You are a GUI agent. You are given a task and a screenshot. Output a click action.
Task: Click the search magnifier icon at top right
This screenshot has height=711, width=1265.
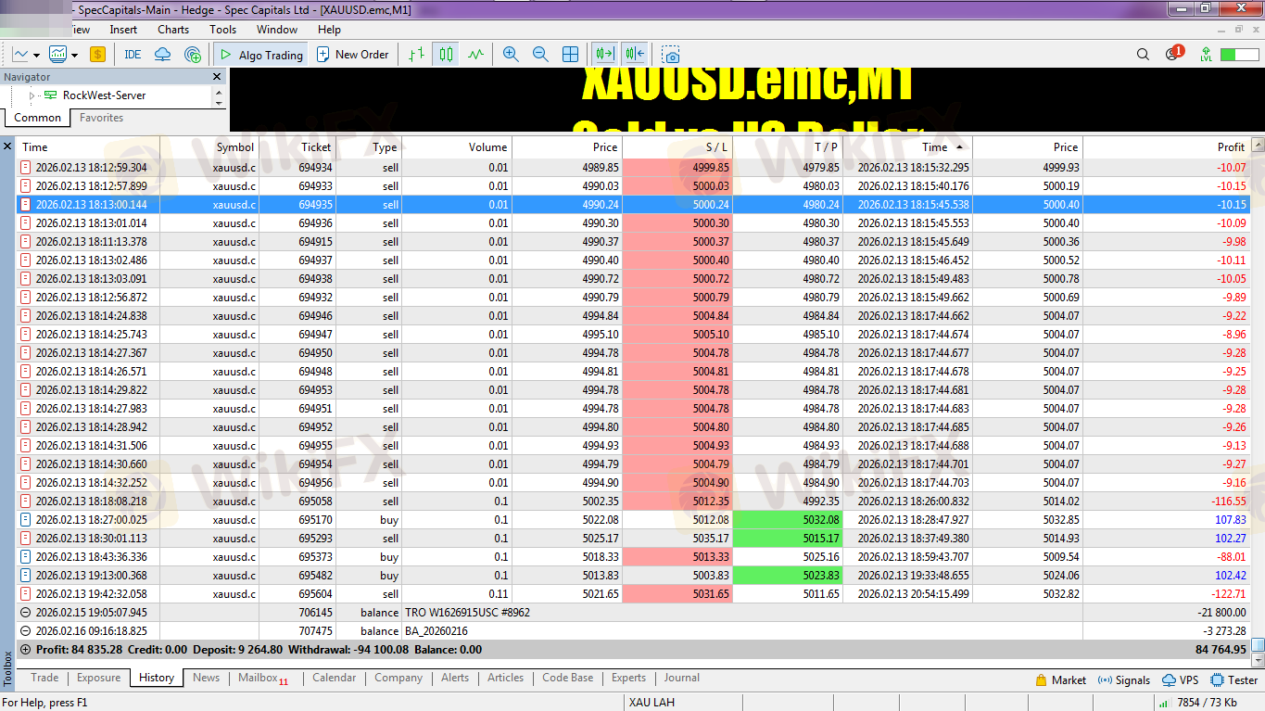click(x=1143, y=55)
